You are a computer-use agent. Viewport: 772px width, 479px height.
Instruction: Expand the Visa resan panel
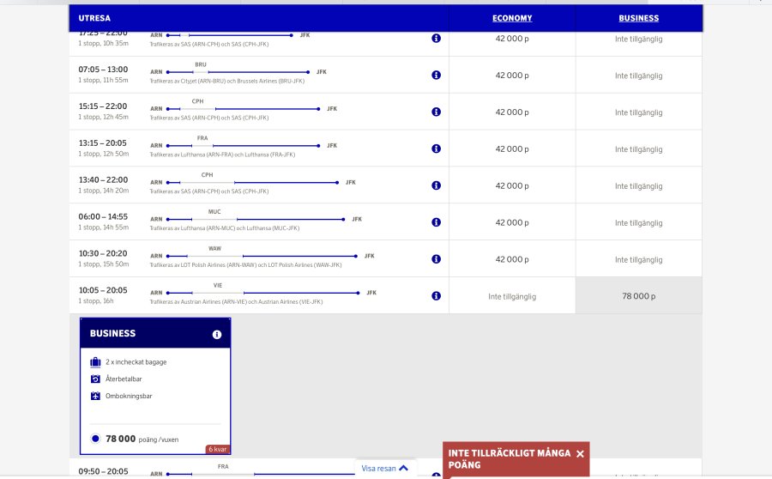point(384,469)
